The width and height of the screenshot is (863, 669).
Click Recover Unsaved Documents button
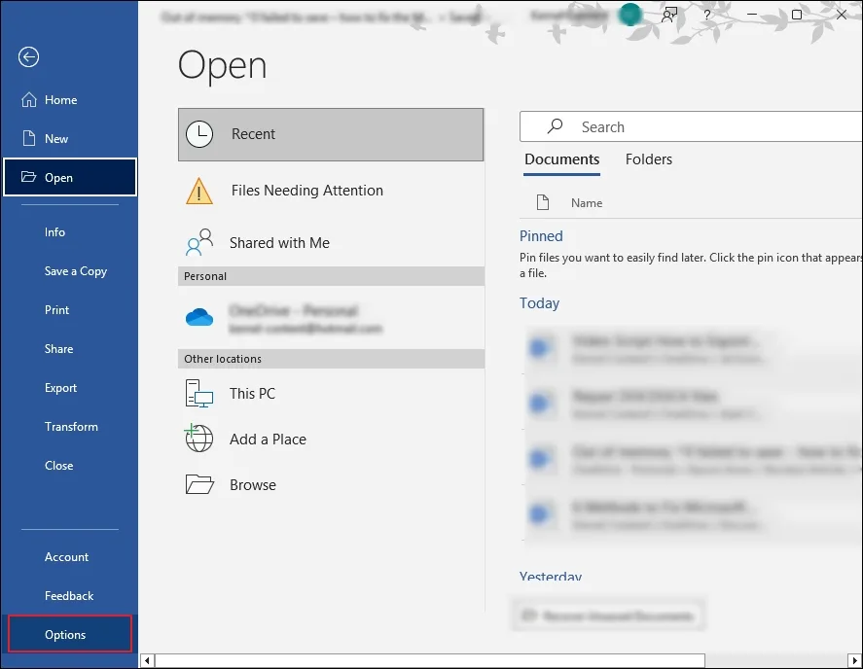click(608, 616)
